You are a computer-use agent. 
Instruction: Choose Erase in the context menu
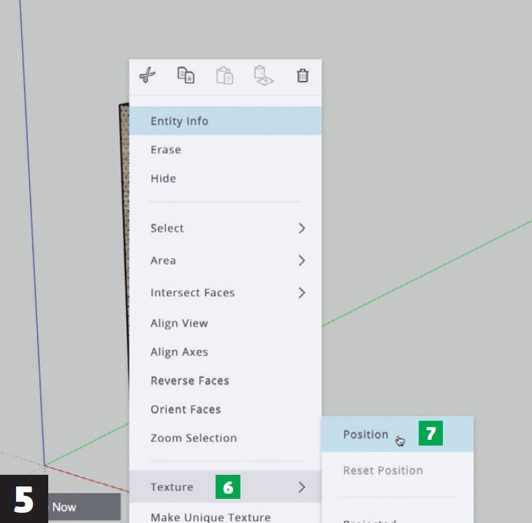225,150
